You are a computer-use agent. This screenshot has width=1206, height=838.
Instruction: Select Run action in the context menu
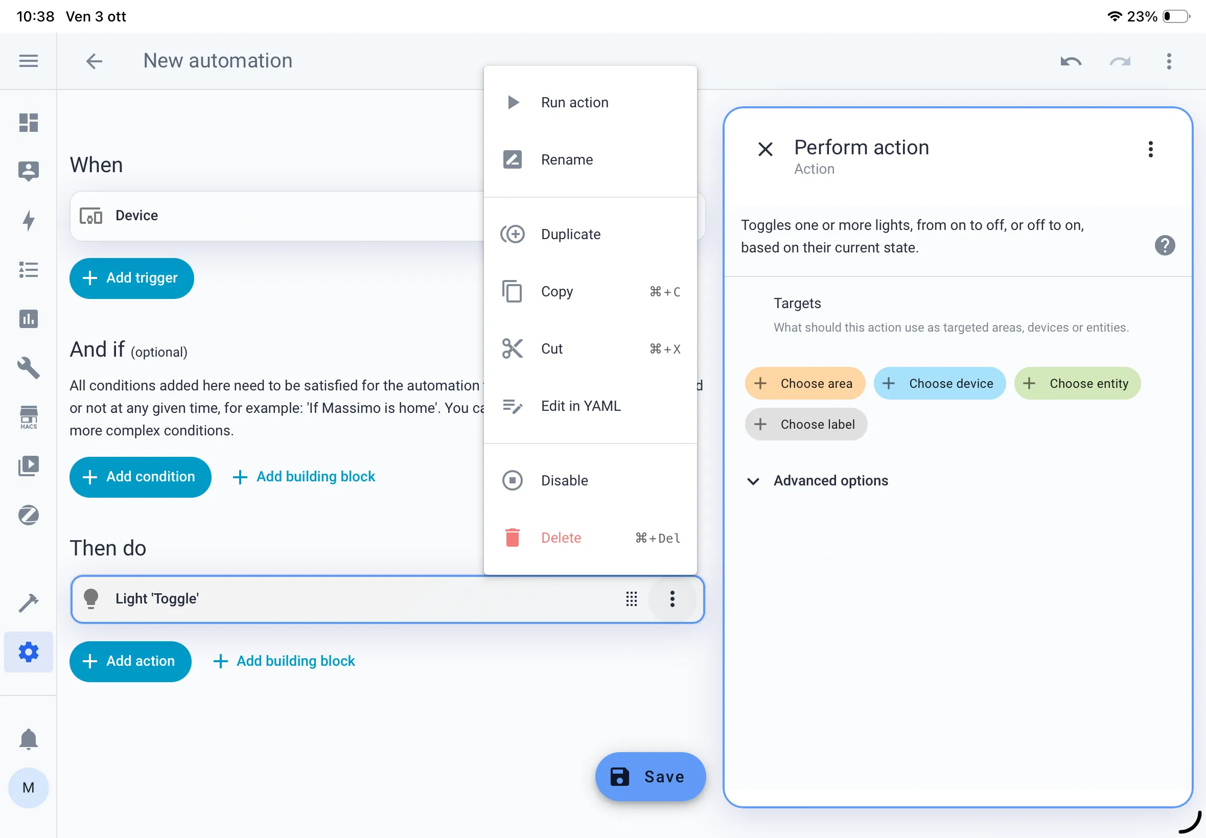[x=574, y=102]
